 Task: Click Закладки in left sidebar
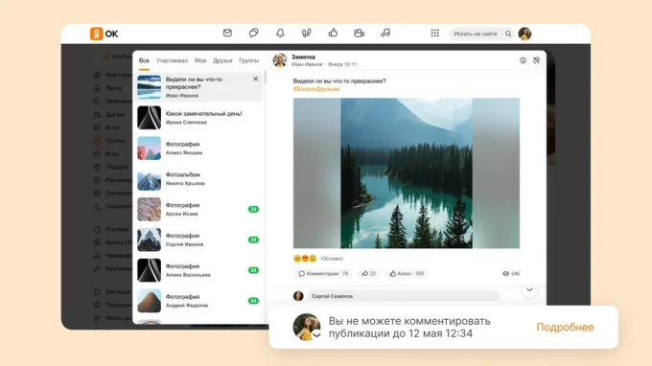[118, 291]
